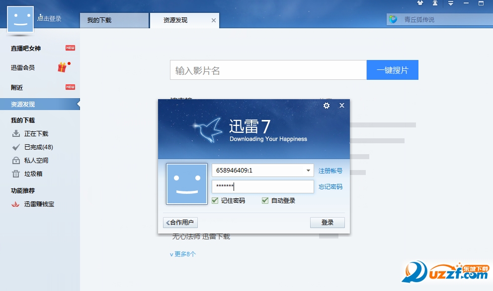
Task: Click the 无心法师 迅雷下载 search result
Action: (201, 237)
